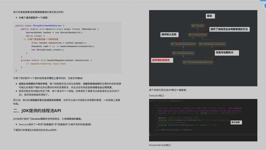The height and width of the screenshot is (150, 266).
Task: Click the heading 二、JDK提供的线程池API
Action: pos(37,111)
